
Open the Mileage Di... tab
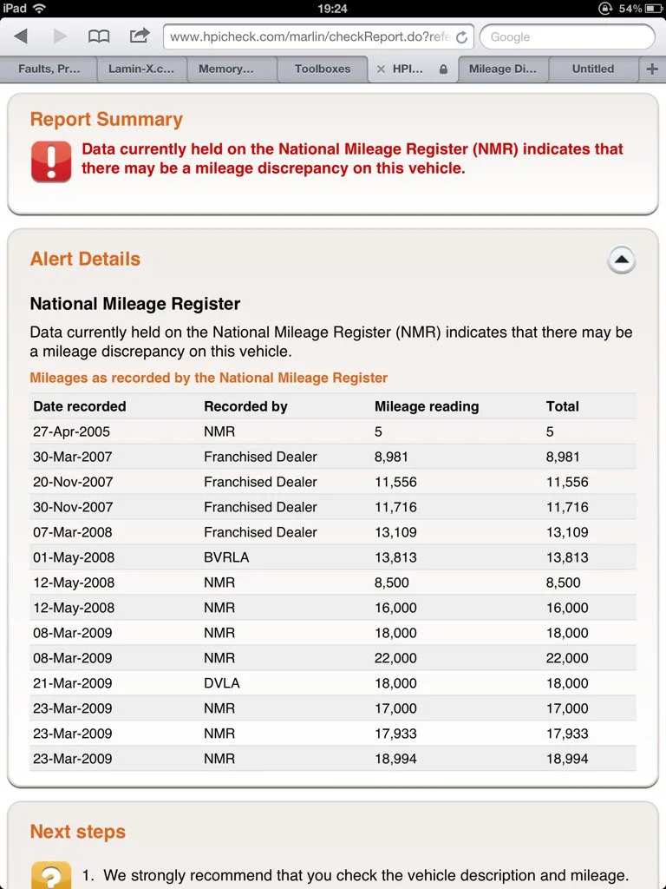(x=502, y=69)
